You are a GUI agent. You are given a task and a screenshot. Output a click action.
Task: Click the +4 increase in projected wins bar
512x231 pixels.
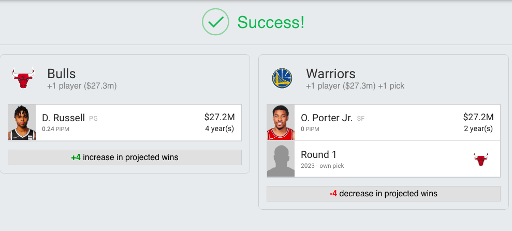click(125, 157)
